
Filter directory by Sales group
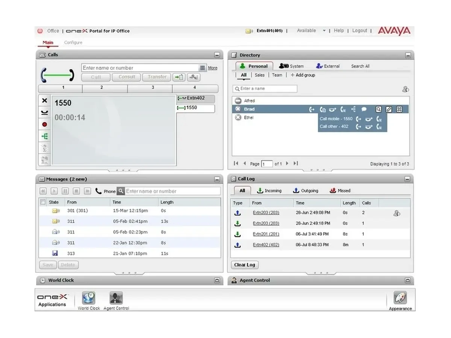260,75
